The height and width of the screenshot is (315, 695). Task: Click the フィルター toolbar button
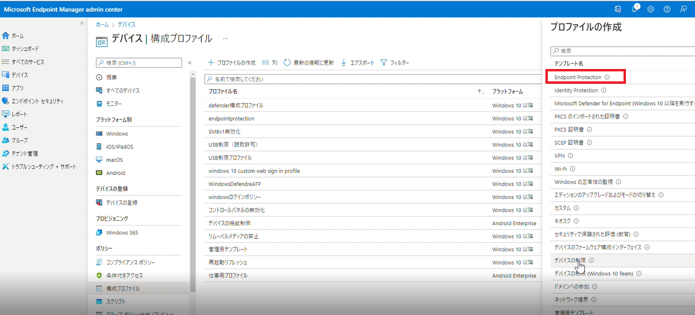[395, 63]
